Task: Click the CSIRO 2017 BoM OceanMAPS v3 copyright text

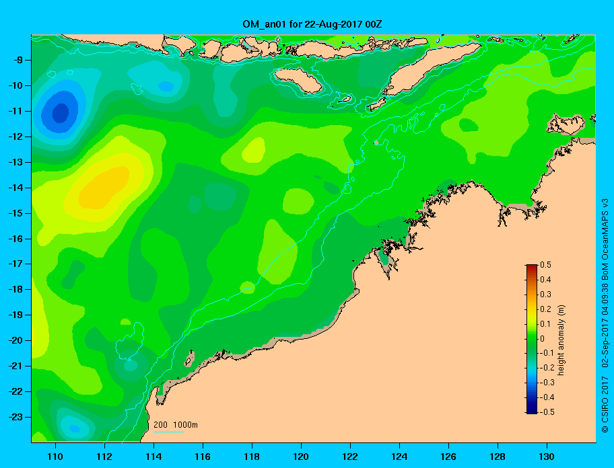Action: click(x=605, y=315)
